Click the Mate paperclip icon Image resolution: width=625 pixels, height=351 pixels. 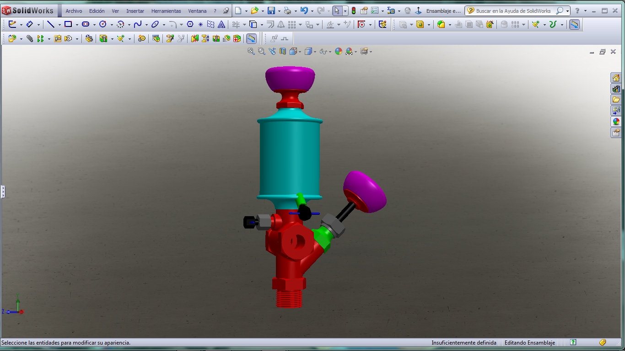tap(29, 39)
